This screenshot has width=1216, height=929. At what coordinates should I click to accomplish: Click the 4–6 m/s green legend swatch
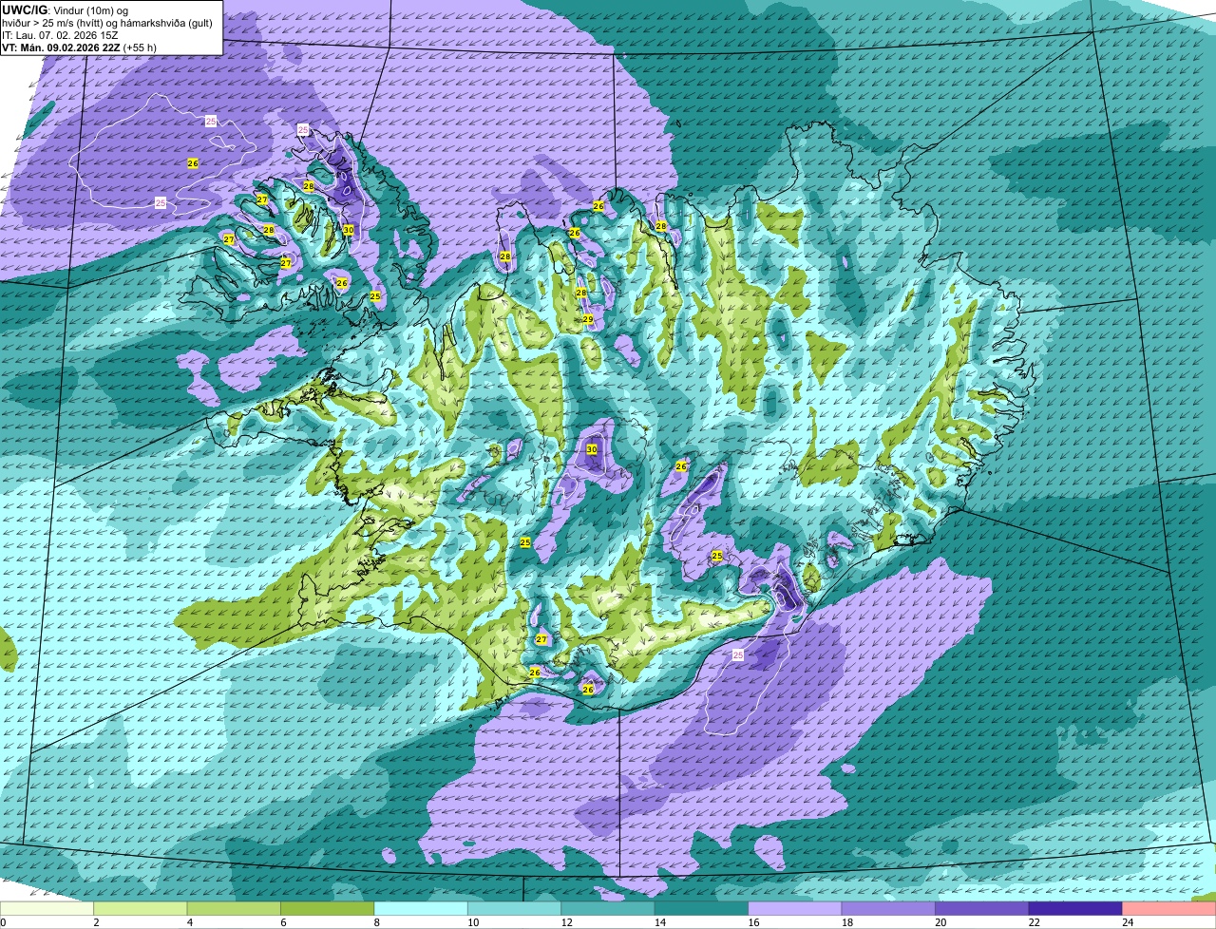pyautogui.click(x=235, y=909)
